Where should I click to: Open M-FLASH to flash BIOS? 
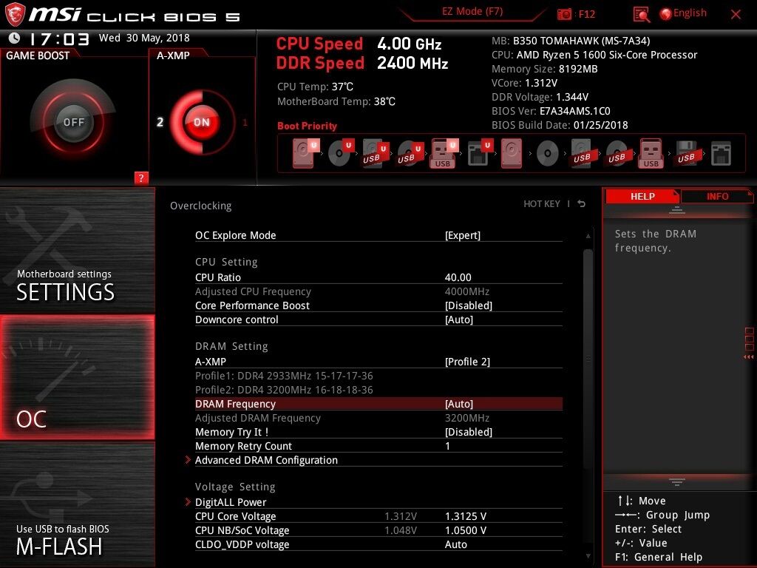(77, 505)
